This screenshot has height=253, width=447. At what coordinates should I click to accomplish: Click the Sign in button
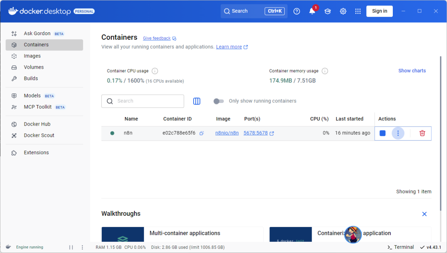tap(380, 11)
